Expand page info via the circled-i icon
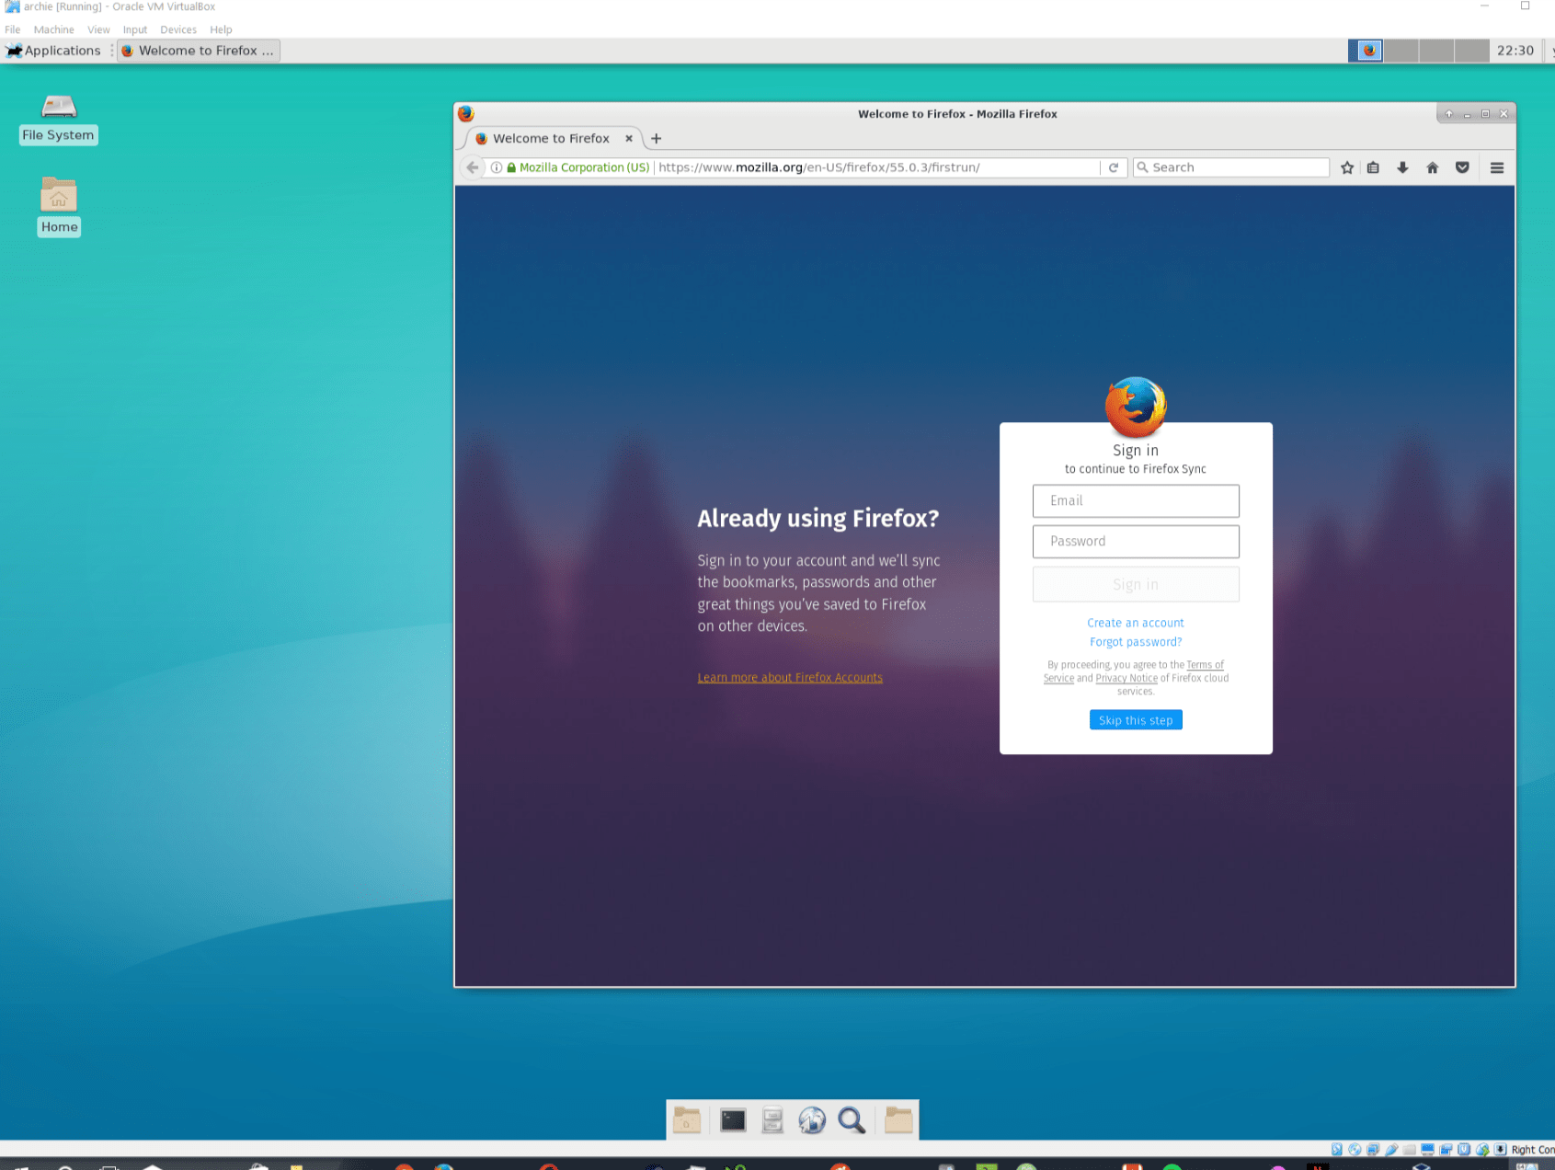Viewport: 1555px width, 1170px height. pos(496,167)
